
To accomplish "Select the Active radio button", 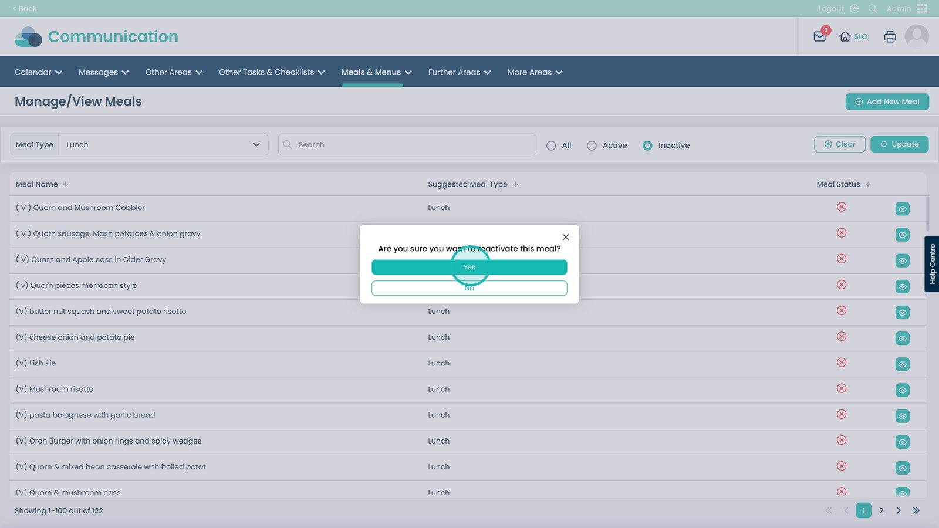I will 592,145.
